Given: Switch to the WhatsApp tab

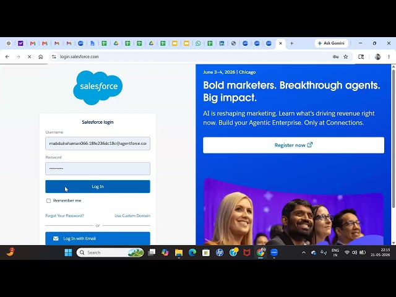Looking at the screenshot, I should pyautogui.click(x=198, y=43).
